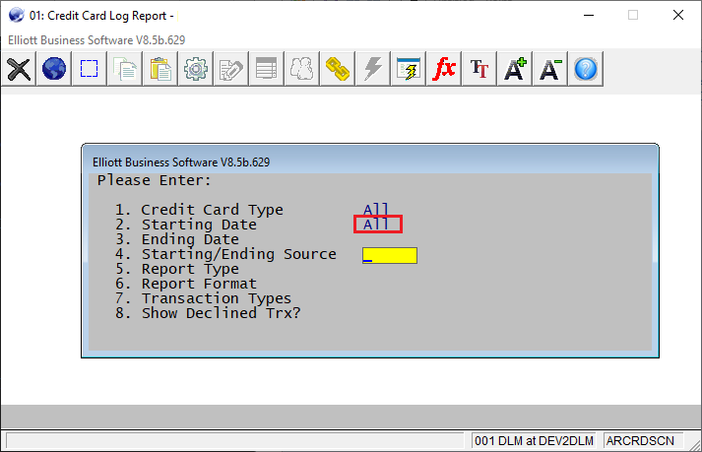Click '001 DLM at DEV2DLM' in status bar
This screenshot has height=452, width=702.
click(534, 441)
